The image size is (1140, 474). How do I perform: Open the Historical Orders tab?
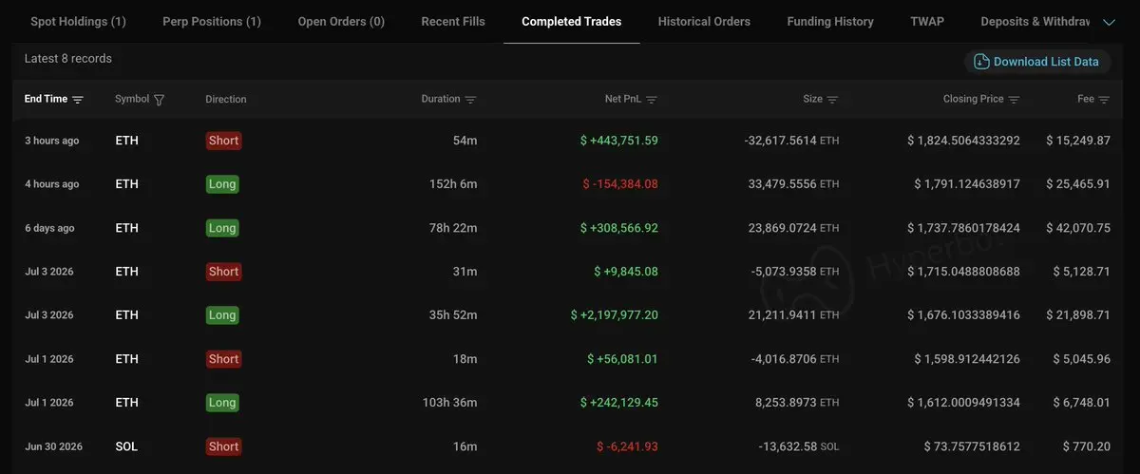[x=704, y=21]
